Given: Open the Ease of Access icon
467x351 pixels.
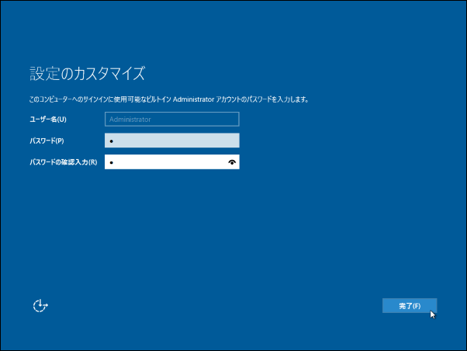Looking at the screenshot, I should (x=40, y=306).
